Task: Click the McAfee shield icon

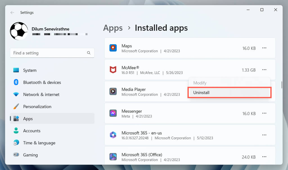Action: point(113,70)
